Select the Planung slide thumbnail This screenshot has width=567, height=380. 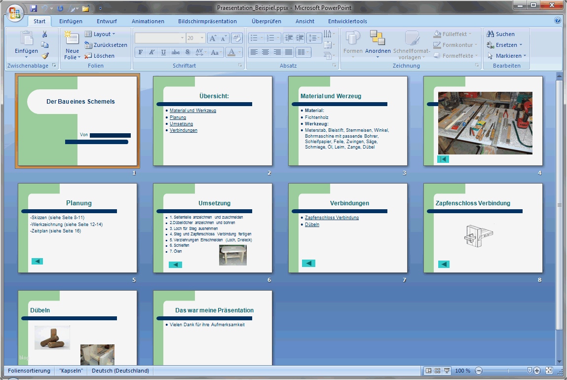click(77, 227)
